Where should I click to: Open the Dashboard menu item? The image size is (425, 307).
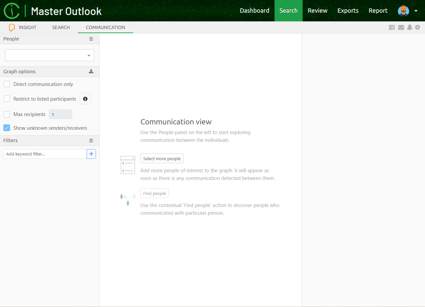[x=254, y=11]
